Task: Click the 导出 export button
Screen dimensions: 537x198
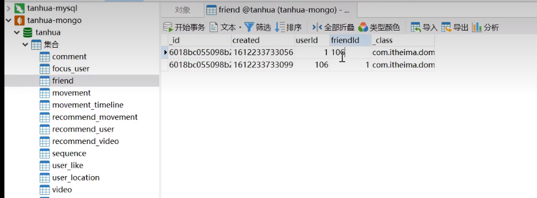Action: click(x=454, y=27)
